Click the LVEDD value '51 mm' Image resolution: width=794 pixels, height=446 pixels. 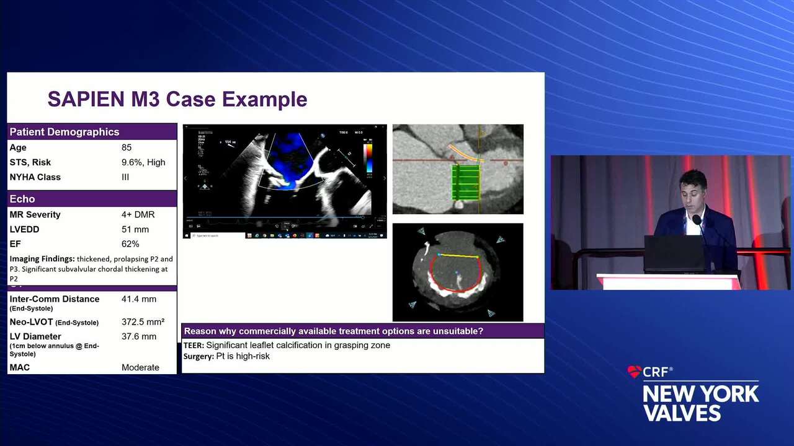pos(135,229)
